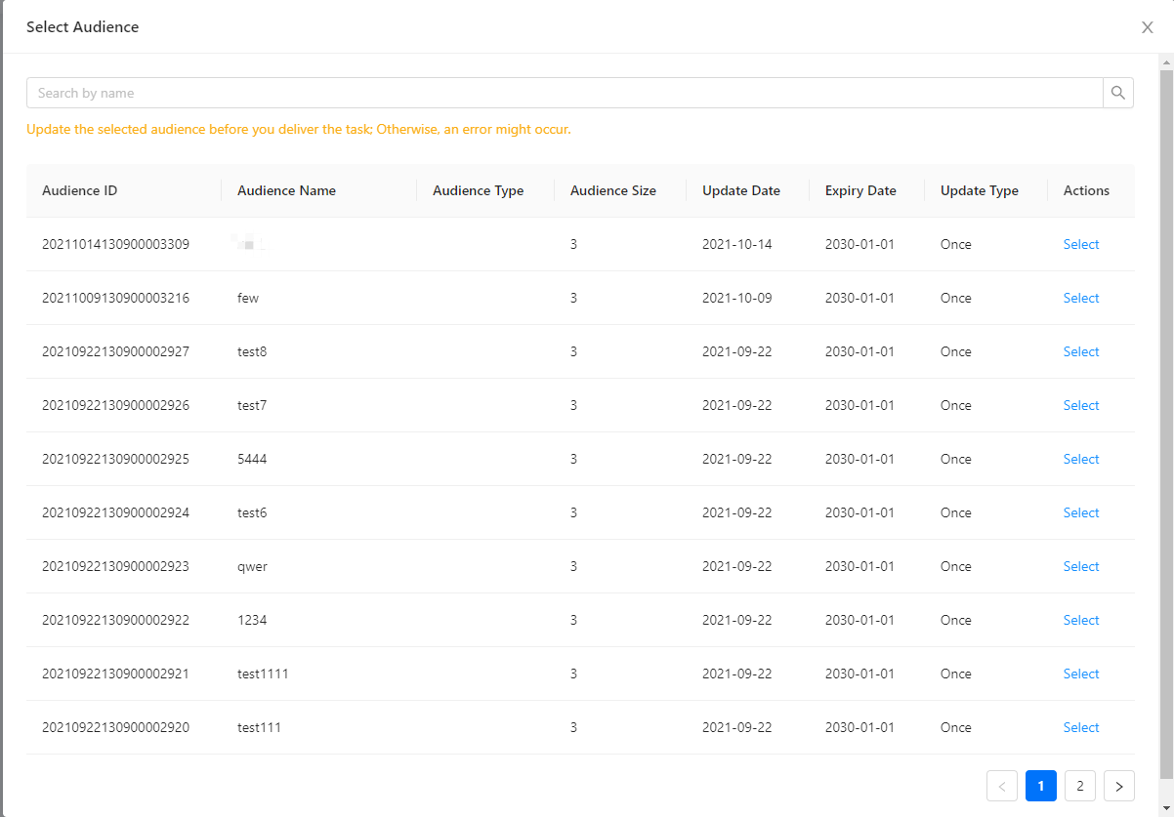Click the search magnifier icon button
Viewport: 1174px width, 817px height.
point(1118,93)
